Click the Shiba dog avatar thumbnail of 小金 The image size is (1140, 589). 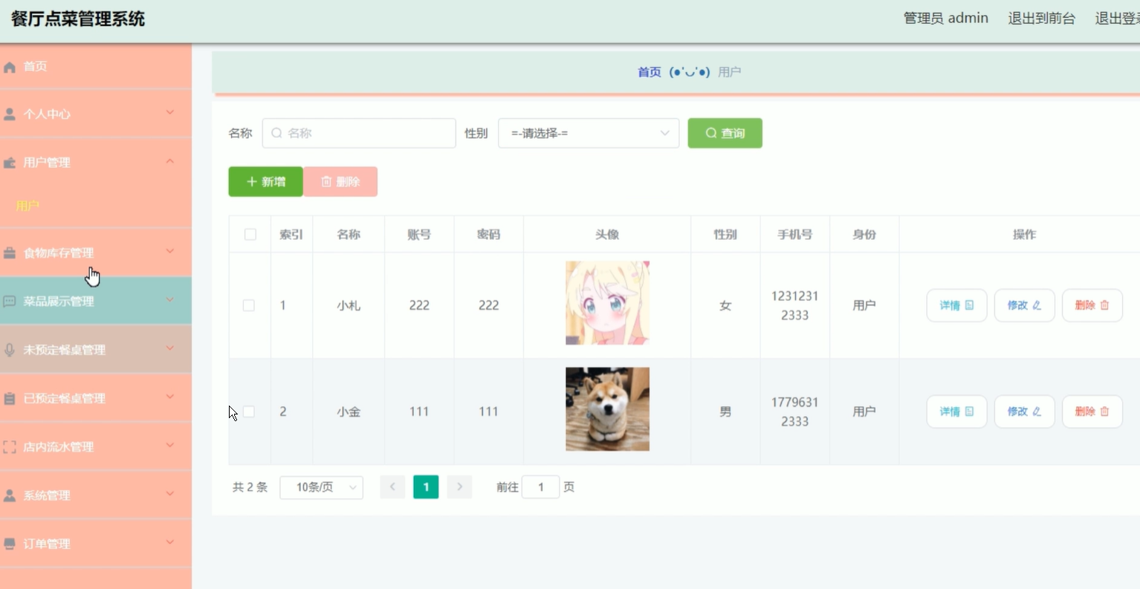coord(607,409)
